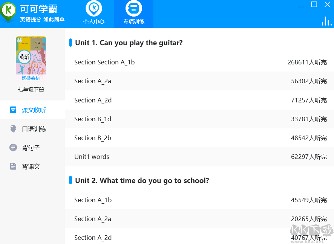Click the Section B_2b row
The image size is (334, 244).
(93, 137)
